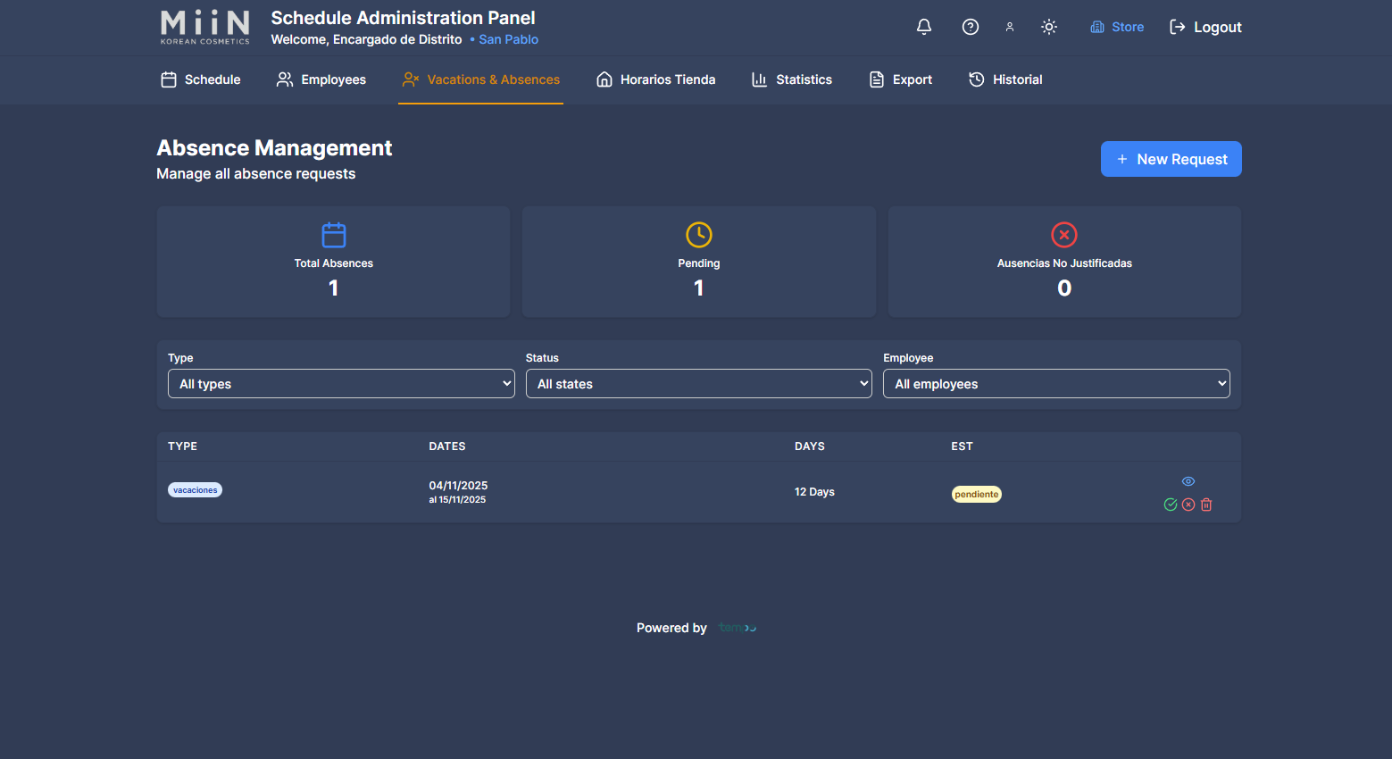Expand the Employee dropdown to filter employees
The height and width of the screenshot is (759, 1392).
click(1056, 383)
